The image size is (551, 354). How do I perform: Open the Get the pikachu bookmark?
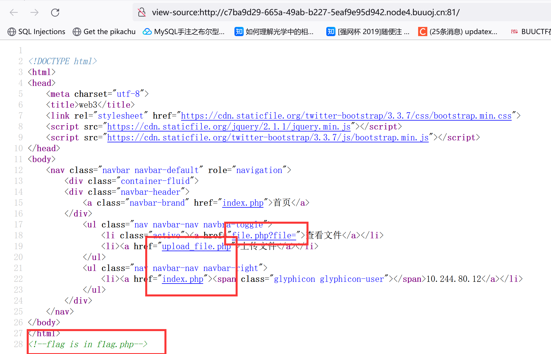click(x=104, y=32)
